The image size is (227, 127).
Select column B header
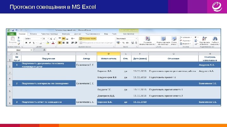[x=49, y=54]
